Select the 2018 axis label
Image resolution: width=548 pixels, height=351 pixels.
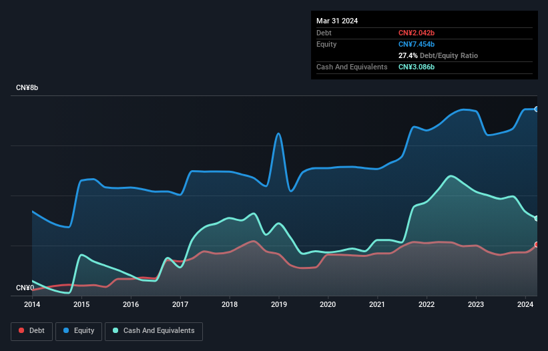[x=229, y=304]
